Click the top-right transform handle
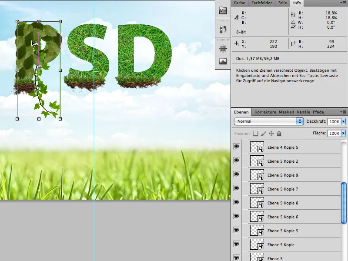This screenshot has width=348, height=261. pyautogui.click(x=60, y=21)
